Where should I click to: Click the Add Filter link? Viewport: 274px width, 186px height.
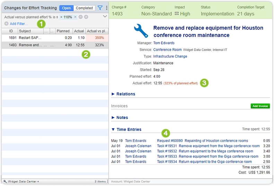pyautogui.click(x=19, y=24)
